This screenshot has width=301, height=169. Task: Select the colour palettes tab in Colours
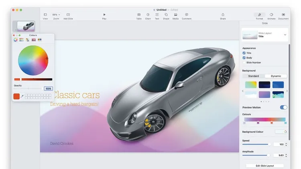pyautogui.click(x=27, y=40)
